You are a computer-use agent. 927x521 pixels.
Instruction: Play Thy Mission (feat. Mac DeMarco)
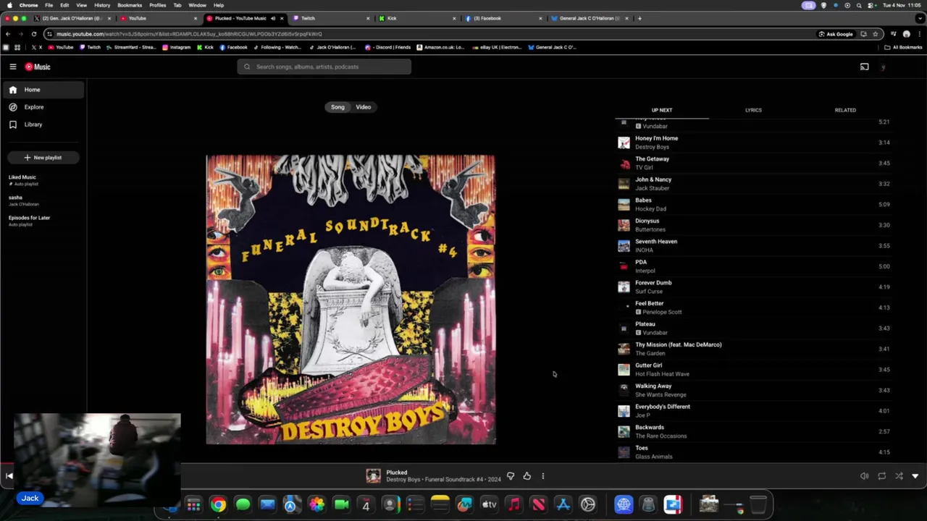pos(753,349)
